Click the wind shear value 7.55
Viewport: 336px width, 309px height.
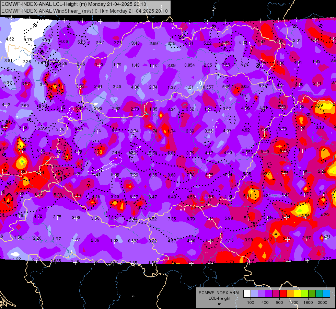pyautogui.click(x=285, y=173)
